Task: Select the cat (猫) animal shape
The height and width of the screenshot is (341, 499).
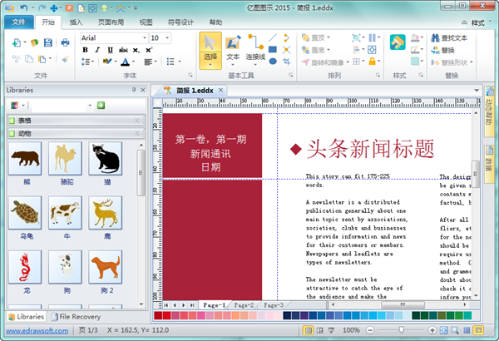Action: pos(106,159)
